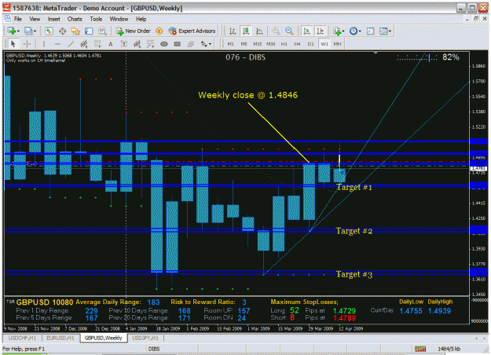Click the M5 timeframe button

(244, 44)
